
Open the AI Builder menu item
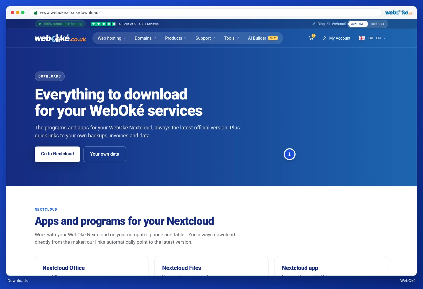coord(263,38)
